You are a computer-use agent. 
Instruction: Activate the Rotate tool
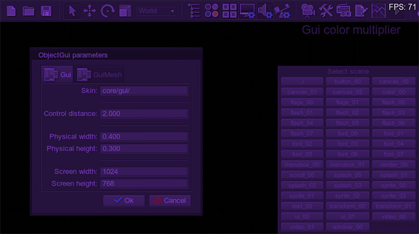pyautogui.click(x=108, y=11)
